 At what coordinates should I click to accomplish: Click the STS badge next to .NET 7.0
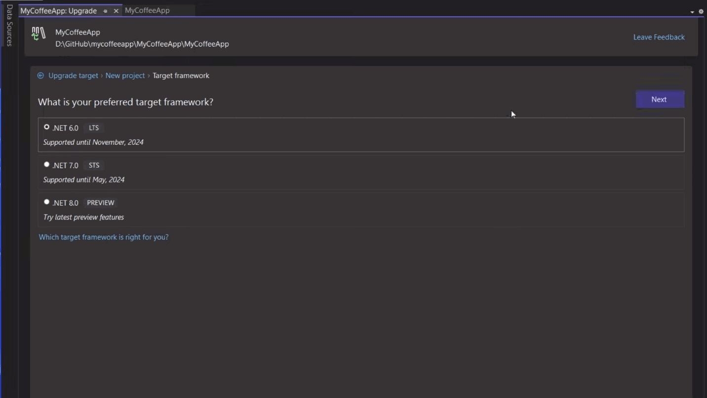93,165
